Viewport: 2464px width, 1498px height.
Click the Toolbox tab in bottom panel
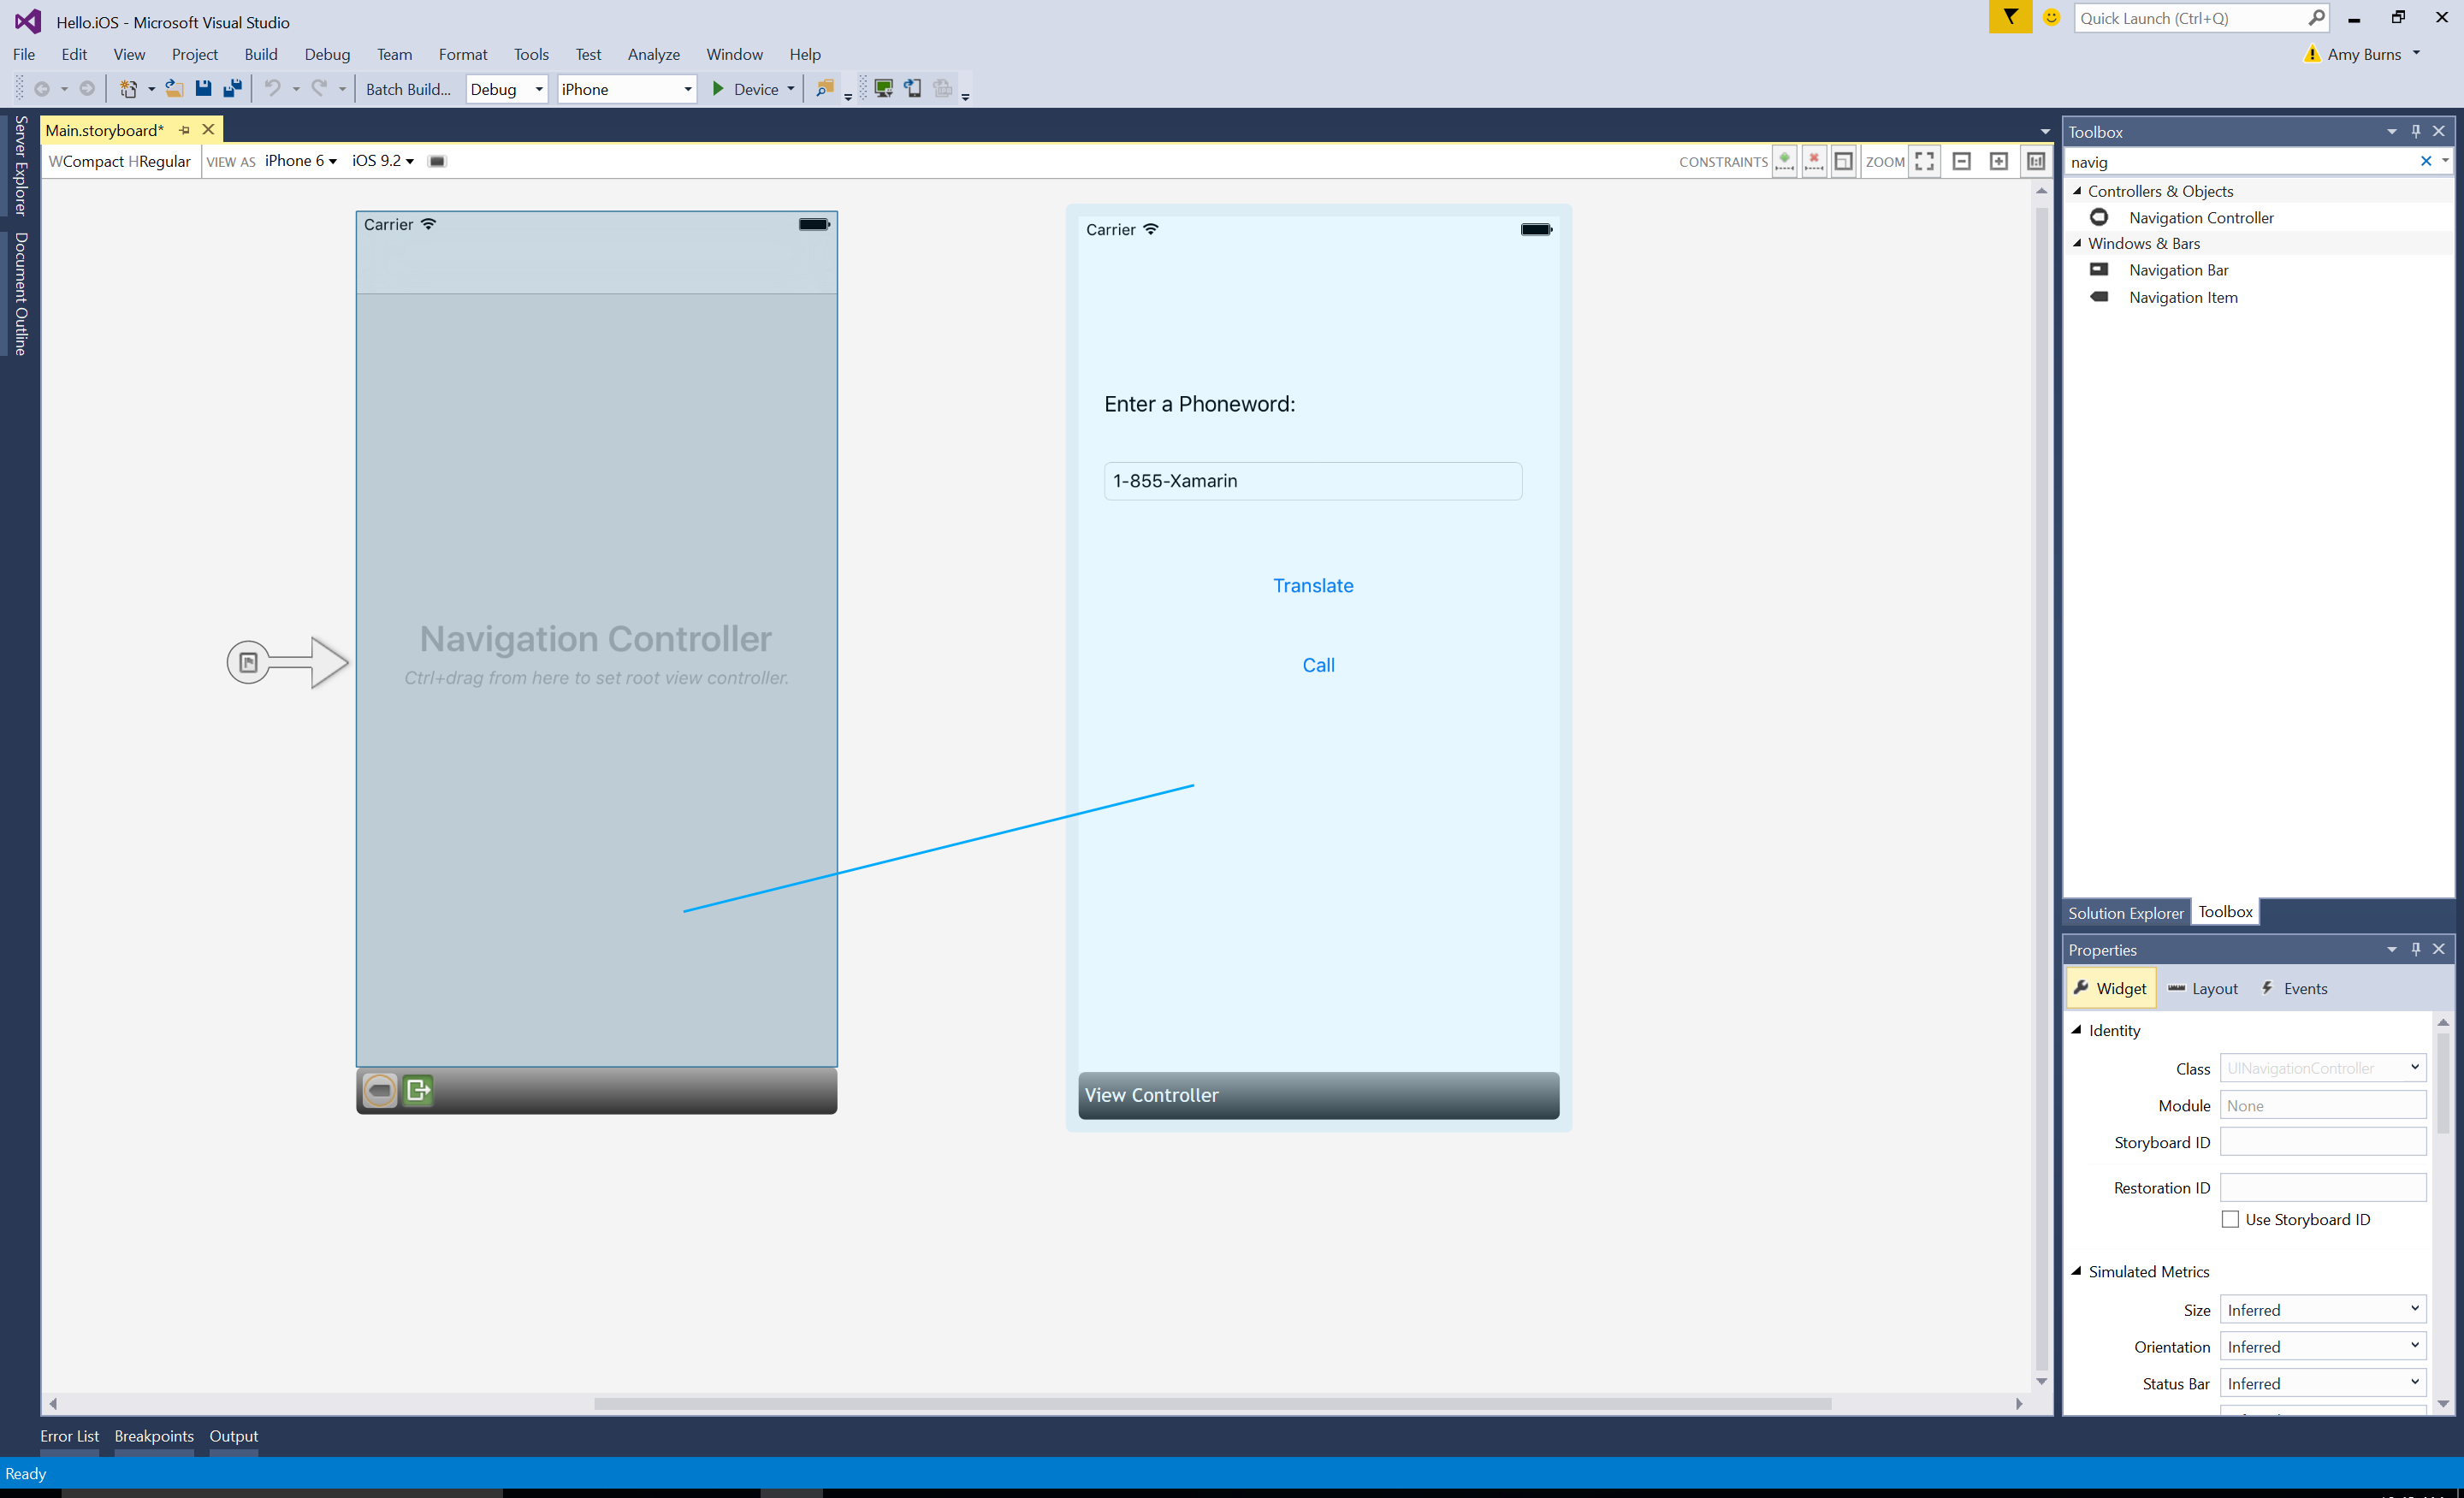pos(2223,912)
